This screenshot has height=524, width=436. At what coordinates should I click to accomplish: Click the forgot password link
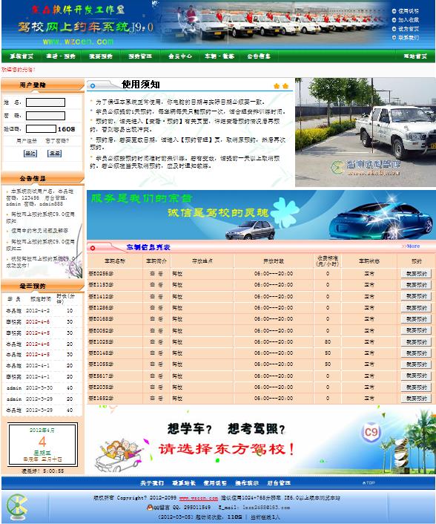57,141
